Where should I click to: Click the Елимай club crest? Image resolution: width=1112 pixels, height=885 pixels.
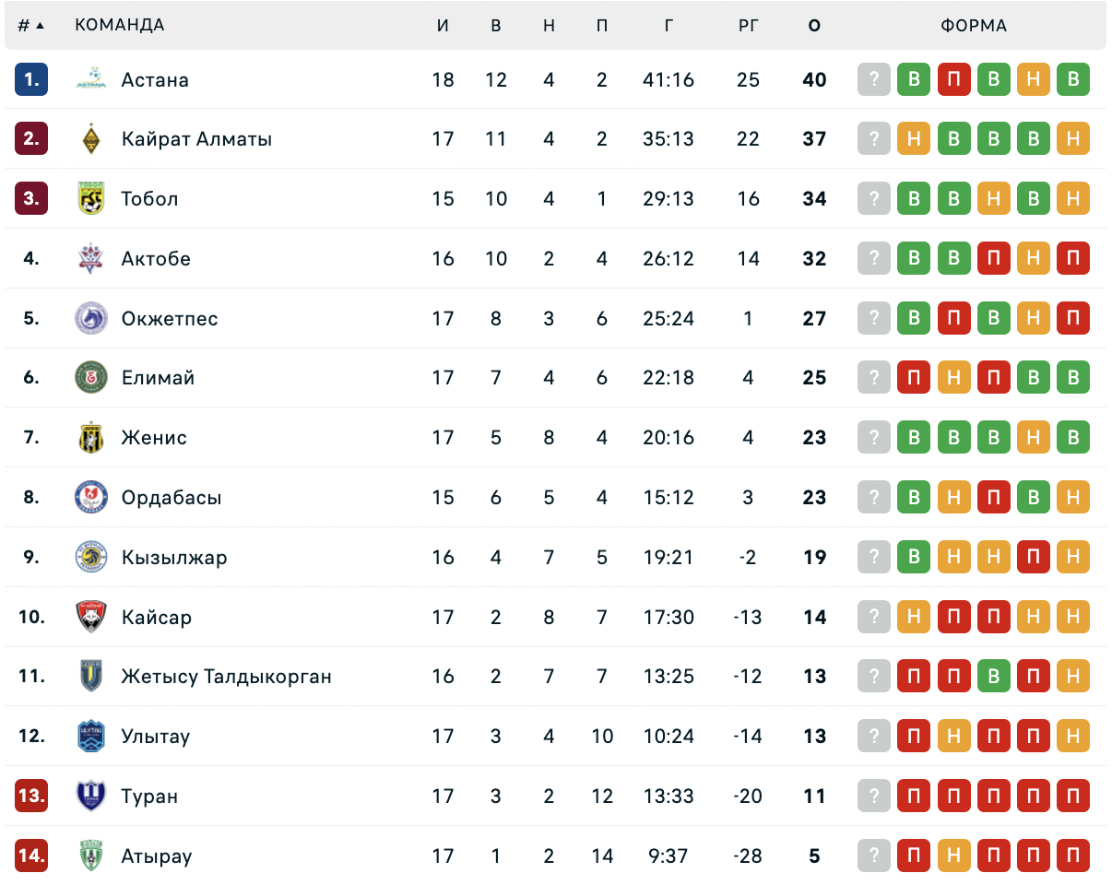point(91,378)
